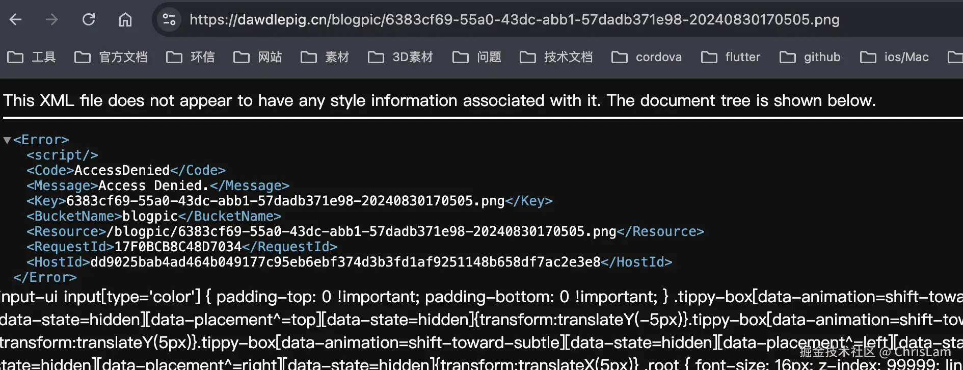This screenshot has width=963, height=370.
Task: Reload the page
Action: point(89,20)
